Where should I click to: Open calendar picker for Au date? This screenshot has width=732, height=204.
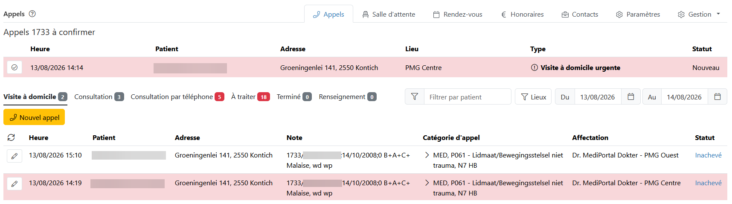(717, 97)
